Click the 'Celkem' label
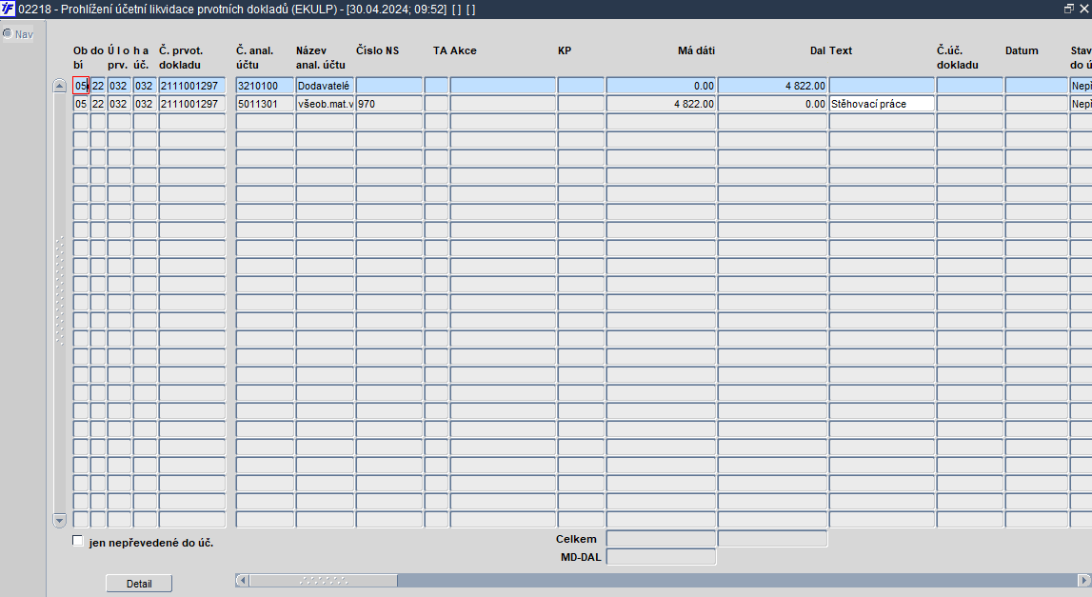Image resolution: width=1092 pixels, height=597 pixels. (576, 539)
